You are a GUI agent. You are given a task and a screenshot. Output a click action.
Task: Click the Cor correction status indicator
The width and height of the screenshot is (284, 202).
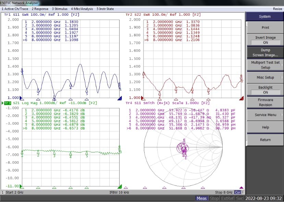click(237, 192)
